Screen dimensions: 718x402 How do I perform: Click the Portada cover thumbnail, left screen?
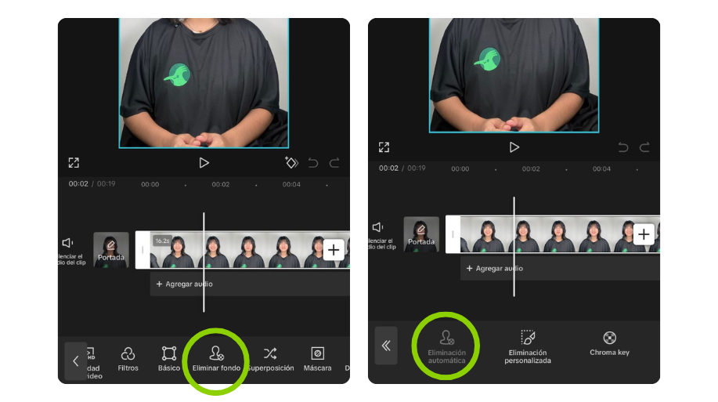(x=110, y=250)
